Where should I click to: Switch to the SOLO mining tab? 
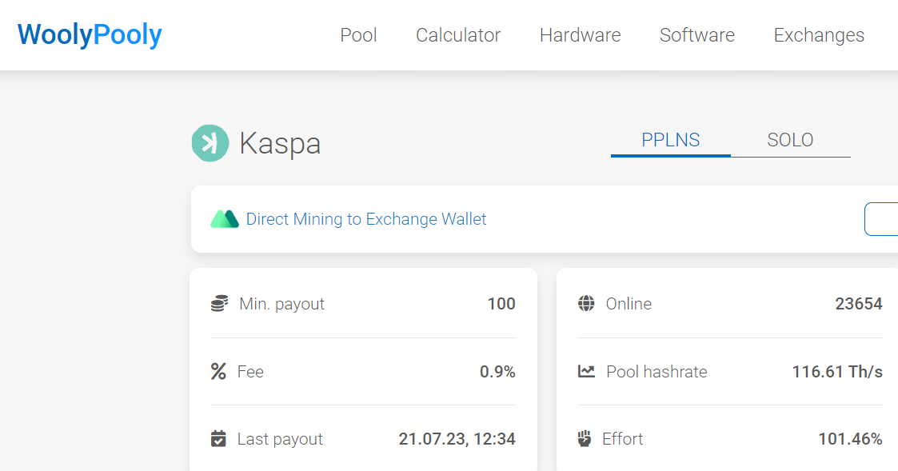coord(790,140)
